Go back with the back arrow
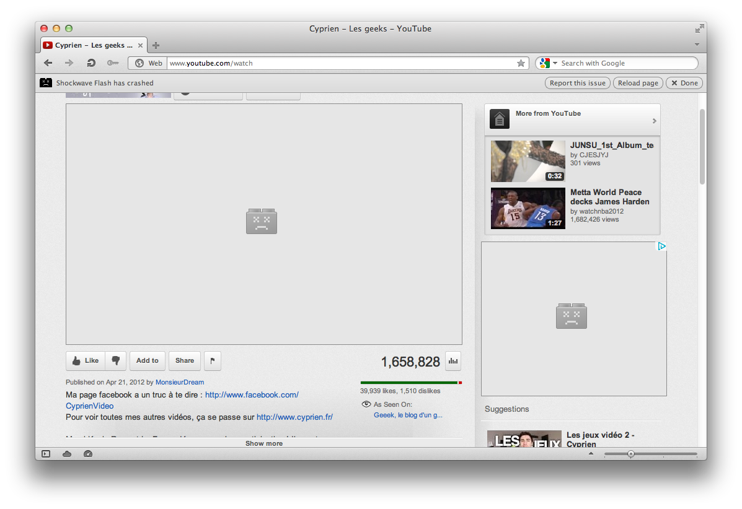The height and width of the screenshot is (509, 742). (x=48, y=63)
